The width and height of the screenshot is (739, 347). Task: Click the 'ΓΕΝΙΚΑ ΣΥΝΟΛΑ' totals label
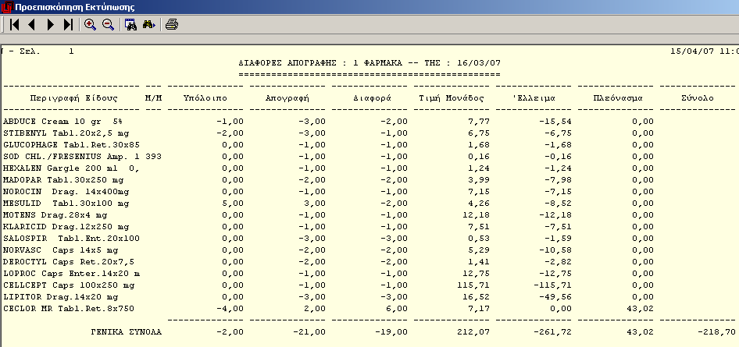(x=127, y=332)
